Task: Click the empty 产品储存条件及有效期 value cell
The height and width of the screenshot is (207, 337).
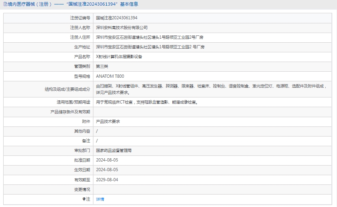Action: pos(213,112)
